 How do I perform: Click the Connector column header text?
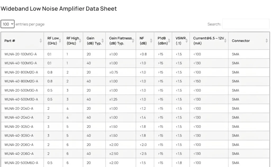[241, 41]
